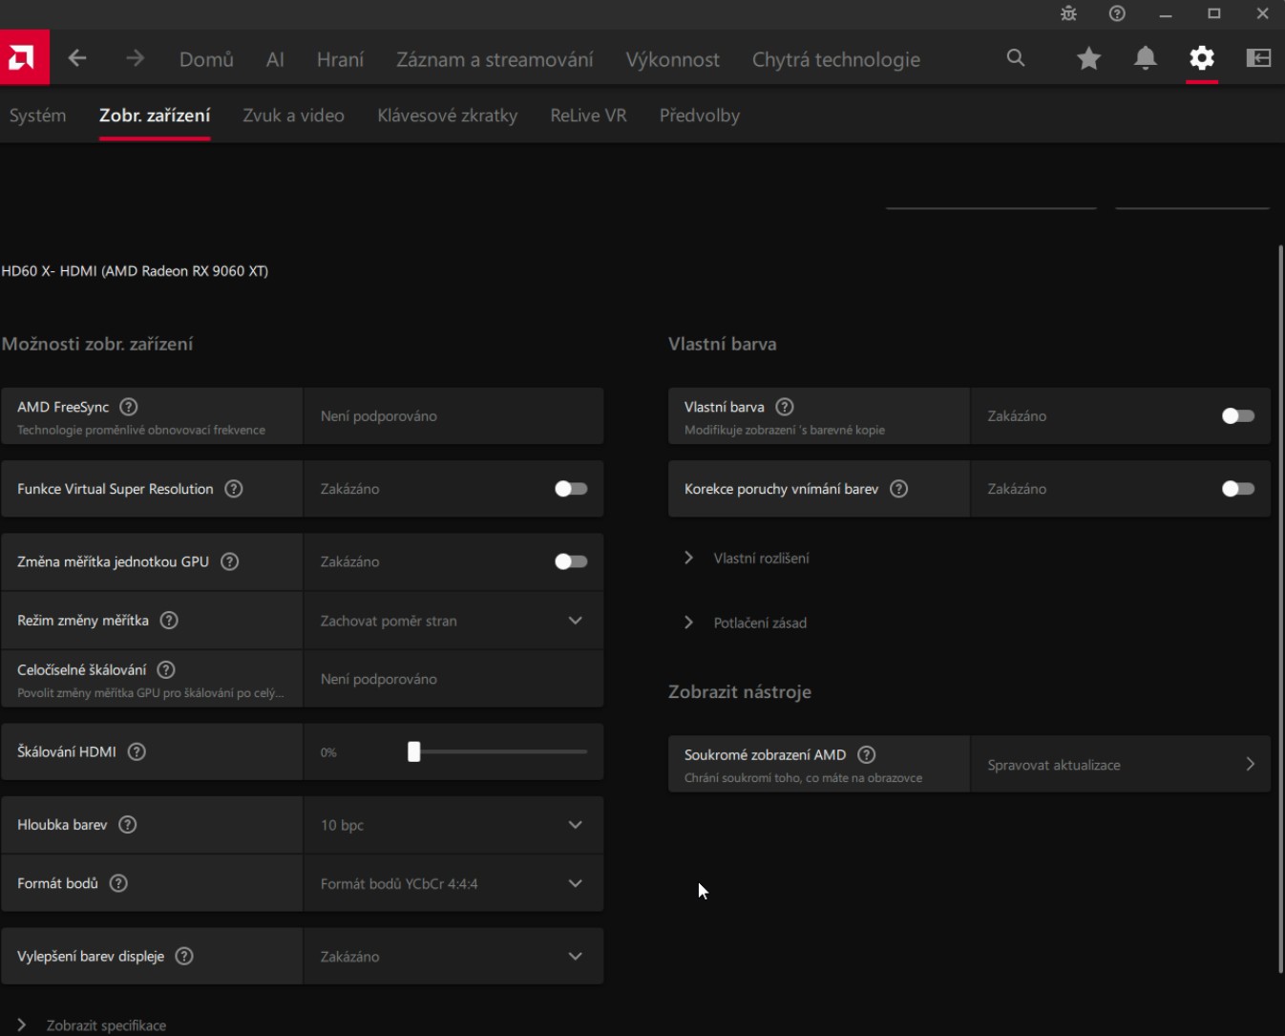Viewport: 1285px width, 1036px height.
Task: Open favorites star icon
Action: point(1088,58)
